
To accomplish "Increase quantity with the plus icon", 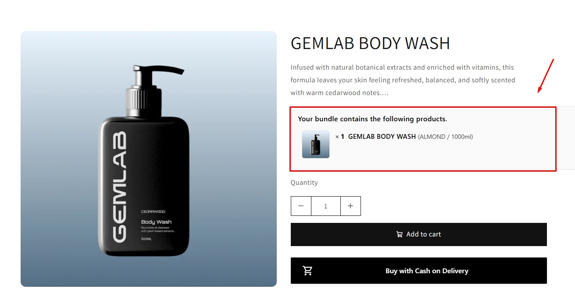I will 350,206.
